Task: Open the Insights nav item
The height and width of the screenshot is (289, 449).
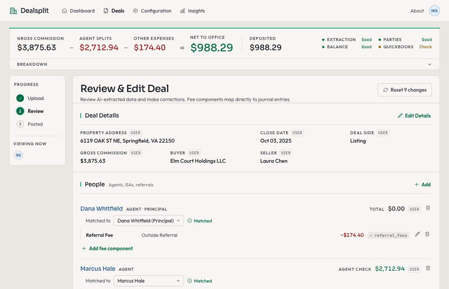Action: coord(193,11)
